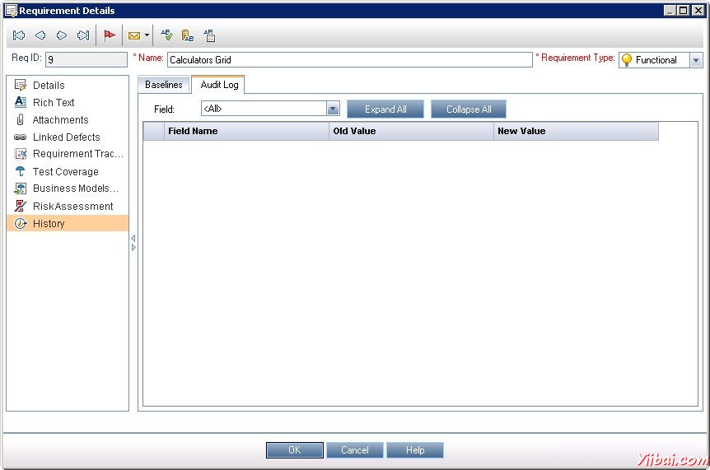This screenshot has height=470, width=710.
Task: Run the spell check tool
Action: coord(166,35)
